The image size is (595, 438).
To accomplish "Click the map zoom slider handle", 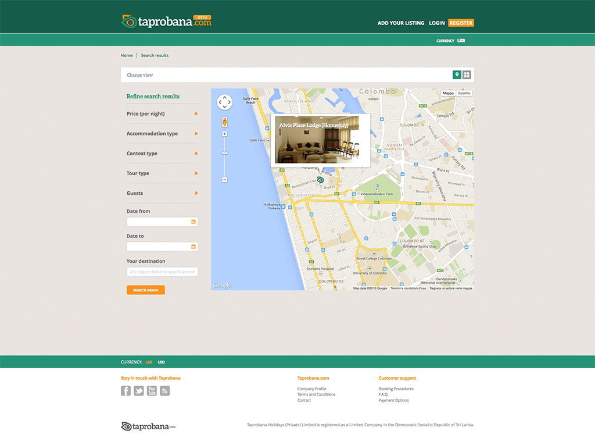I will (x=225, y=153).
